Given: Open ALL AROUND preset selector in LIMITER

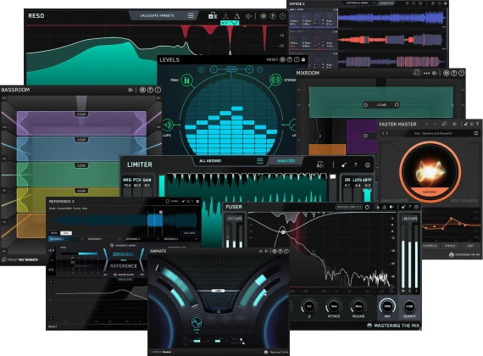Looking at the screenshot, I should (x=210, y=161).
